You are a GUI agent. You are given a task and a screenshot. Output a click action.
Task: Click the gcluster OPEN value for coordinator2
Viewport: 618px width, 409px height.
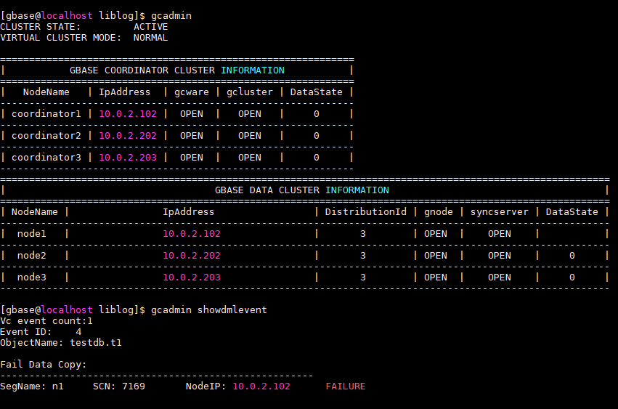coord(250,136)
